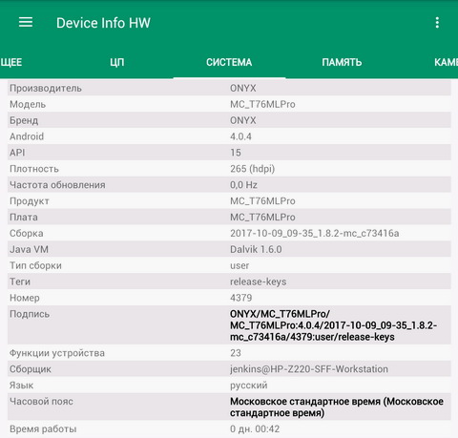Click the Часовой пояс label

click(41, 402)
